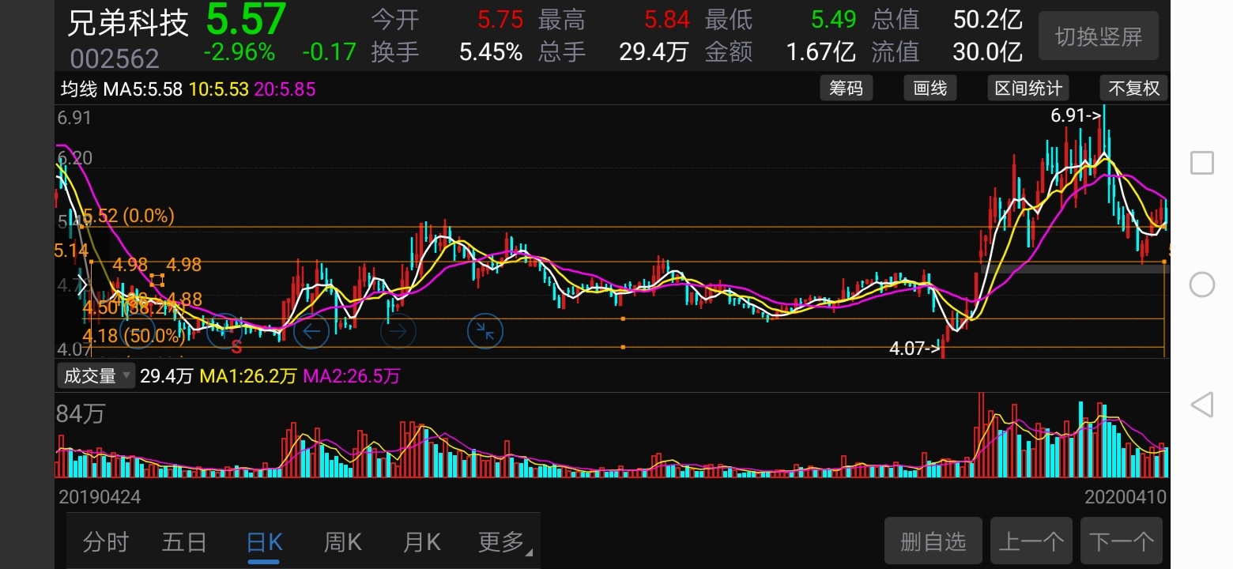Tap the volume MA1:26.2万 label
This screenshot has width=1233, height=569.
click(248, 376)
